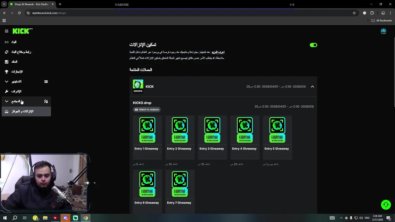
Task: Open Snapchat from the taskbar
Action: 35,218
